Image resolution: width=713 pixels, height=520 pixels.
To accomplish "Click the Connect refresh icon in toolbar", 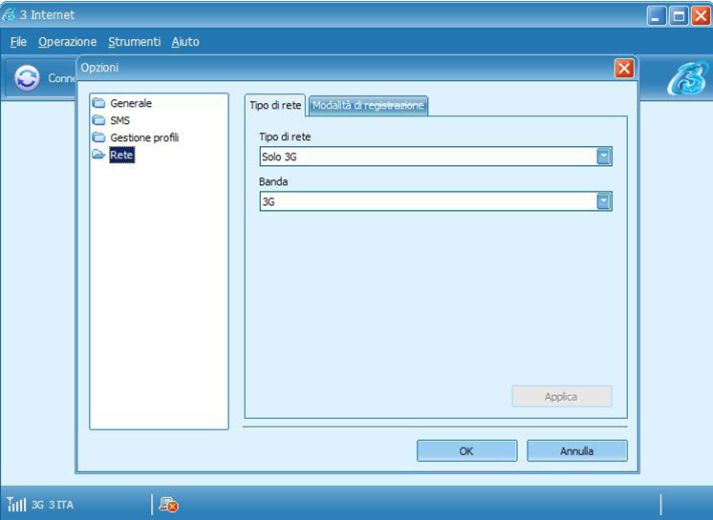I will (27, 78).
